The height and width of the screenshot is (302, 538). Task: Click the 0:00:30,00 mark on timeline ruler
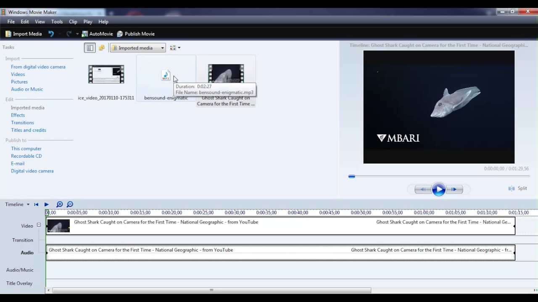tap(235, 213)
